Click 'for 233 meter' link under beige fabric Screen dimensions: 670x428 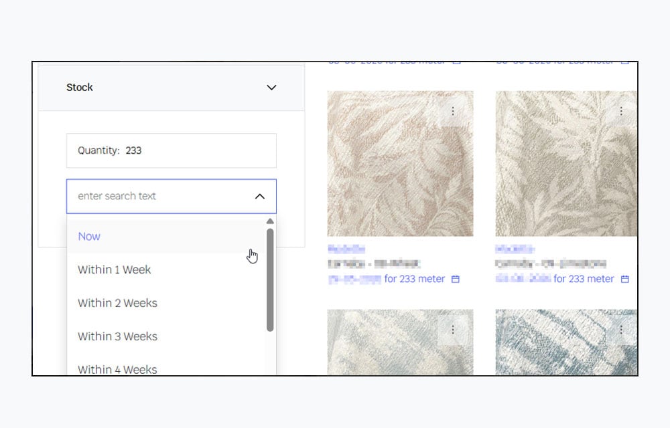click(584, 280)
